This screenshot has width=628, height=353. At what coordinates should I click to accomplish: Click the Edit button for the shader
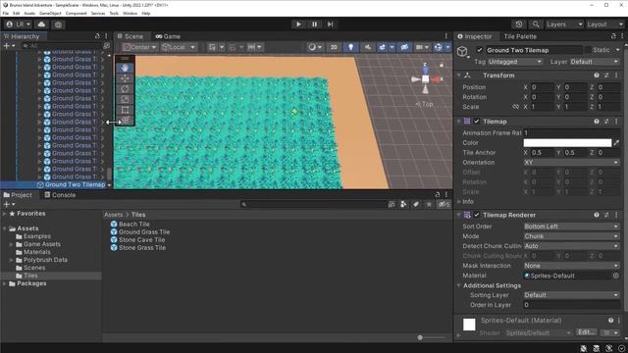click(586, 332)
